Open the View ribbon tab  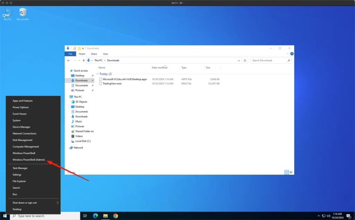click(x=105, y=54)
